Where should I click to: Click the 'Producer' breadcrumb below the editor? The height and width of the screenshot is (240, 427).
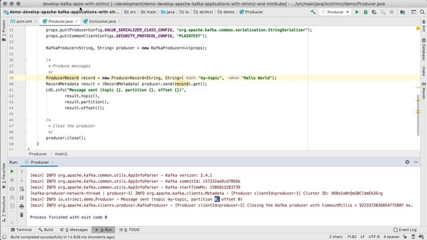point(38,154)
